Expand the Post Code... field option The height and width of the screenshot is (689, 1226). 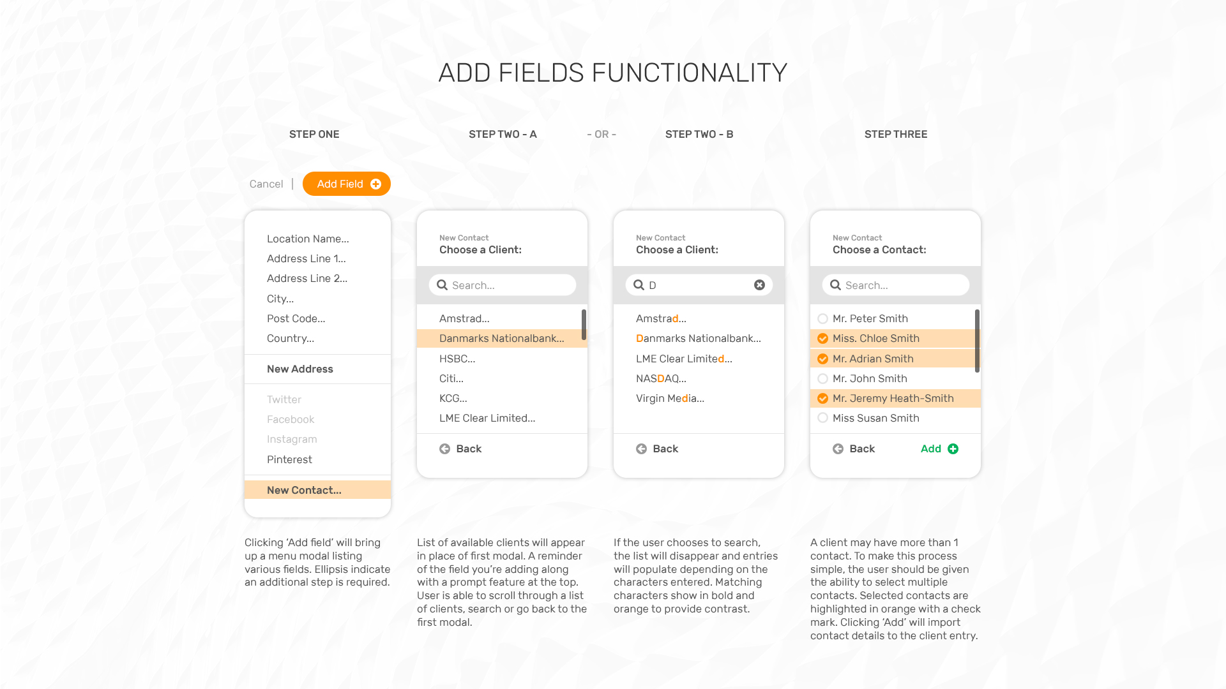(296, 319)
